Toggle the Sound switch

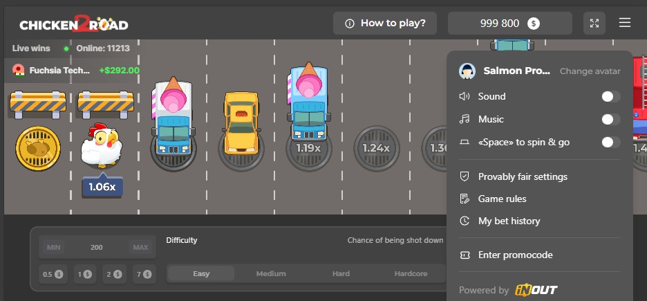[610, 97]
